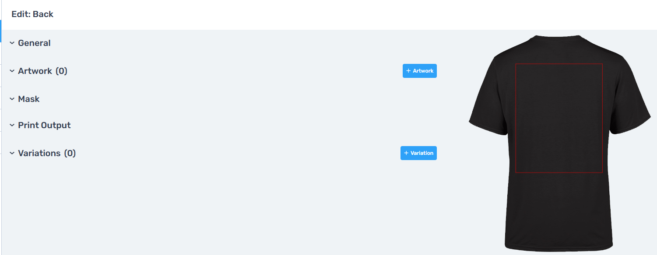Screen dimensions: 657x255
Task: Open the Mask section heading
Action: click(29, 99)
